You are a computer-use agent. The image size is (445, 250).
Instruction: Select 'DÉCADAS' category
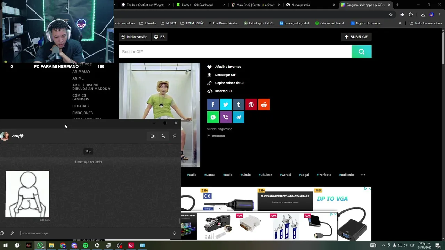(x=80, y=106)
